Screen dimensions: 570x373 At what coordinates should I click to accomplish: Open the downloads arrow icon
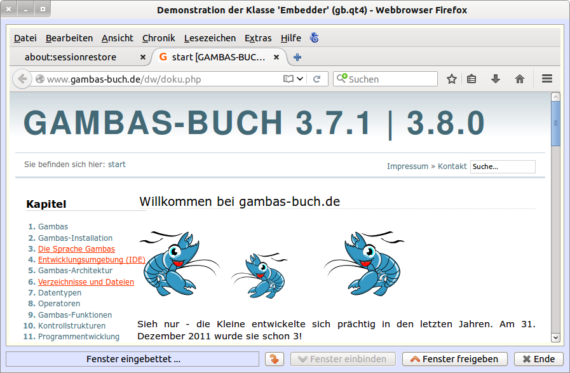point(496,79)
